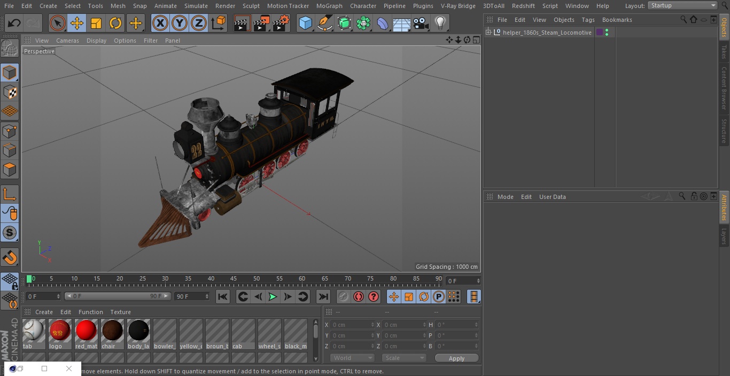Open Attributes User Data menu
Image resolution: width=730 pixels, height=376 pixels.
click(552, 197)
